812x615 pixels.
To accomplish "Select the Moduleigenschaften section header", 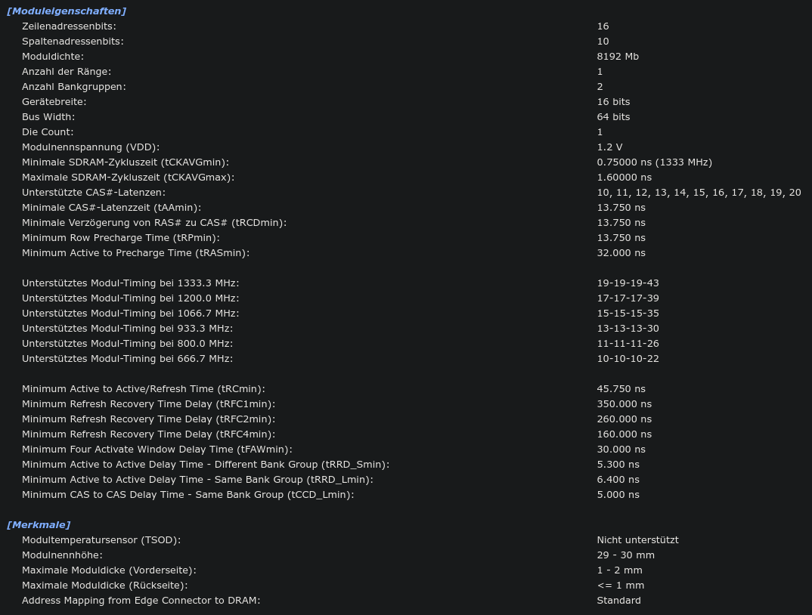I will (x=67, y=11).
